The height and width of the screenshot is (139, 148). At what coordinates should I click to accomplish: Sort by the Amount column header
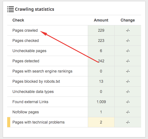point(101,20)
